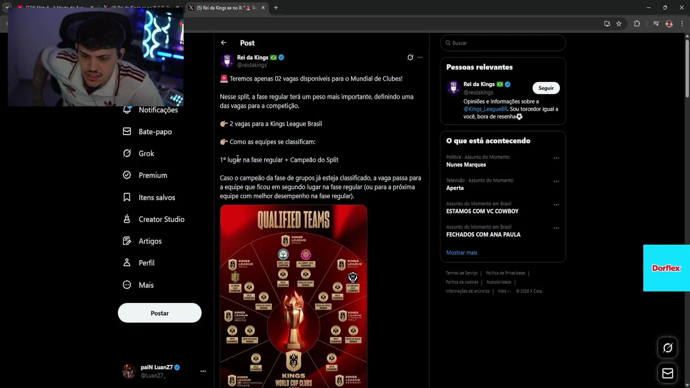Screen dimensions: 690x388
Task: Open floating messages envelope at bottom right
Action: coord(667,373)
